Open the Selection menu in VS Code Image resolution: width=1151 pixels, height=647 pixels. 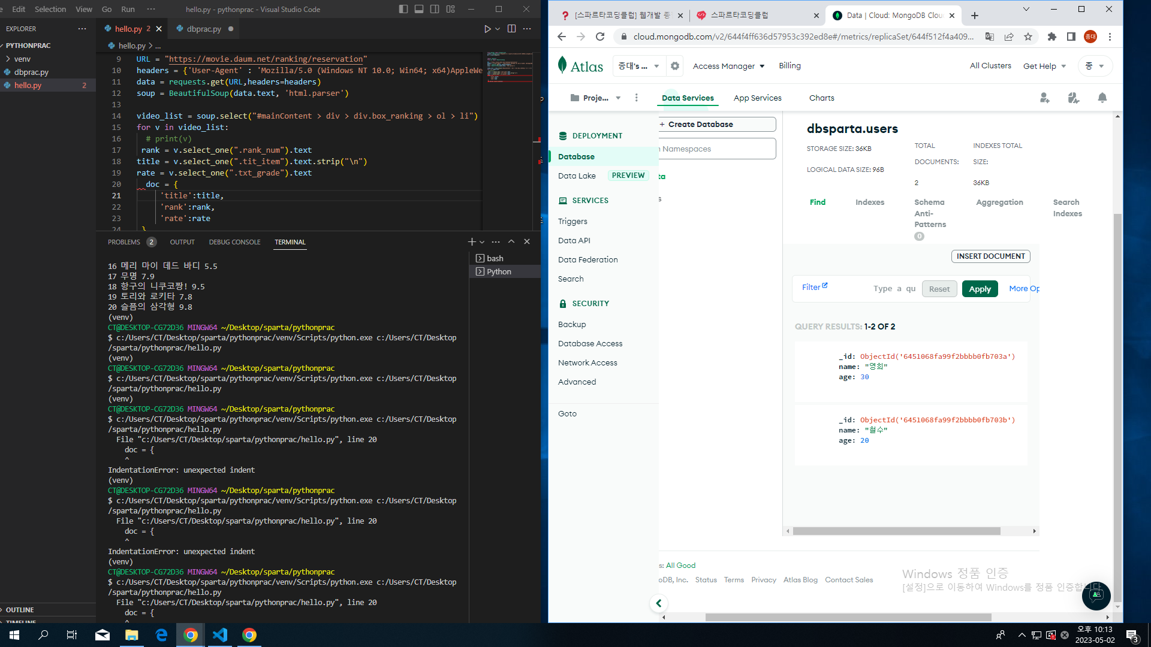(x=50, y=9)
